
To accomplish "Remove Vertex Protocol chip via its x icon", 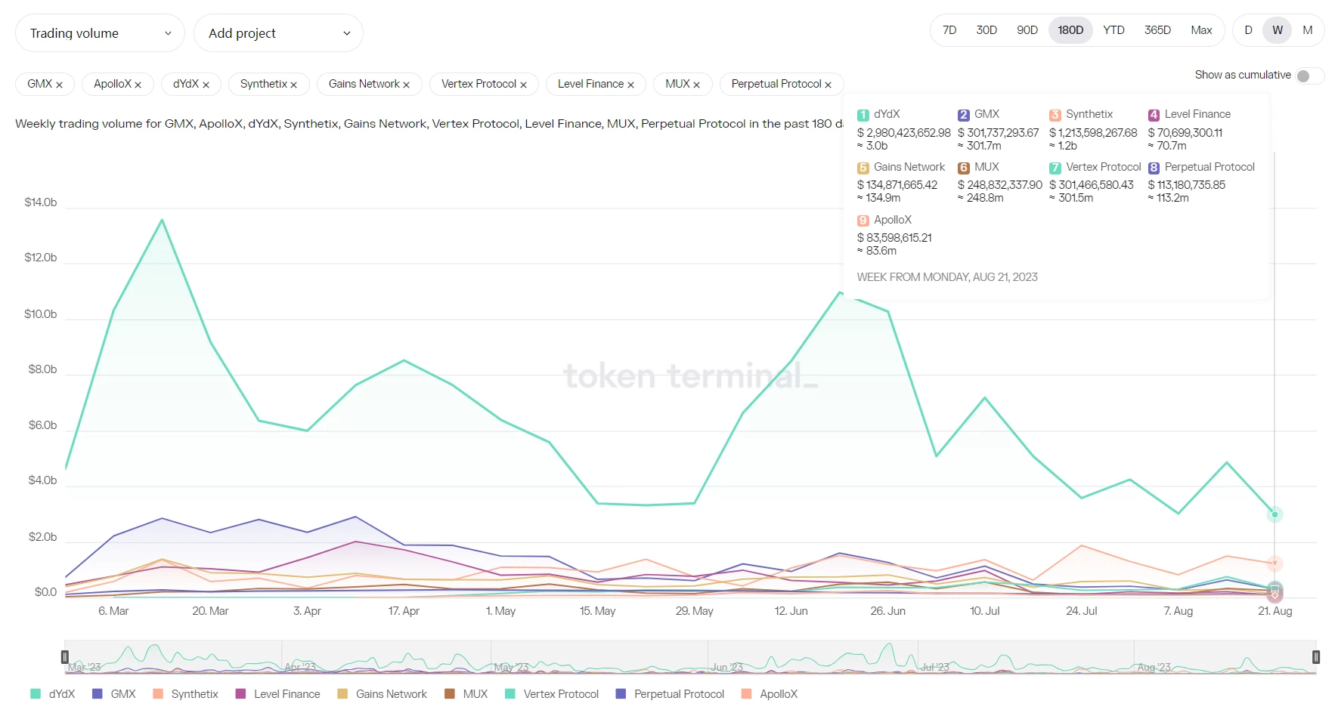I will [x=523, y=85].
